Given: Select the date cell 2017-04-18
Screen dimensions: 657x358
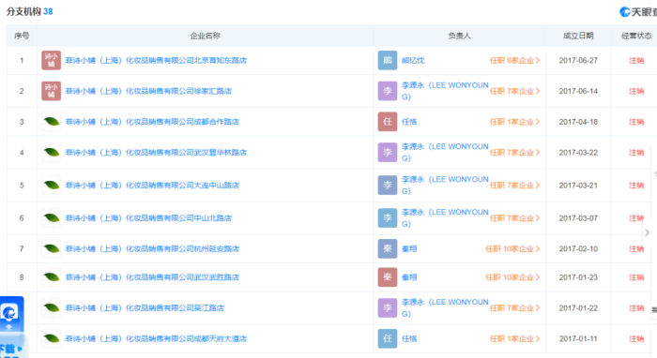Looking at the screenshot, I should click(578, 122).
